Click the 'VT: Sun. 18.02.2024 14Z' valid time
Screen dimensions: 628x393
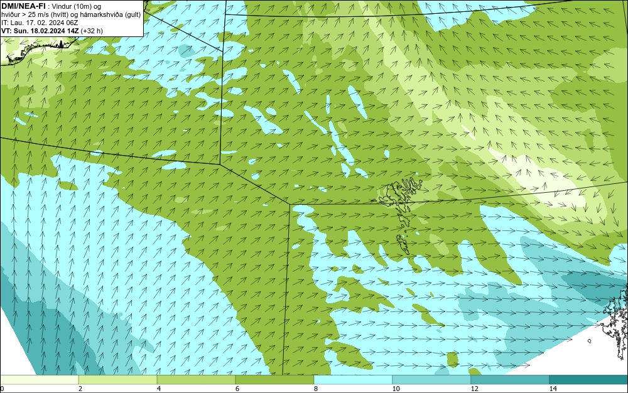tap(40, 31)
